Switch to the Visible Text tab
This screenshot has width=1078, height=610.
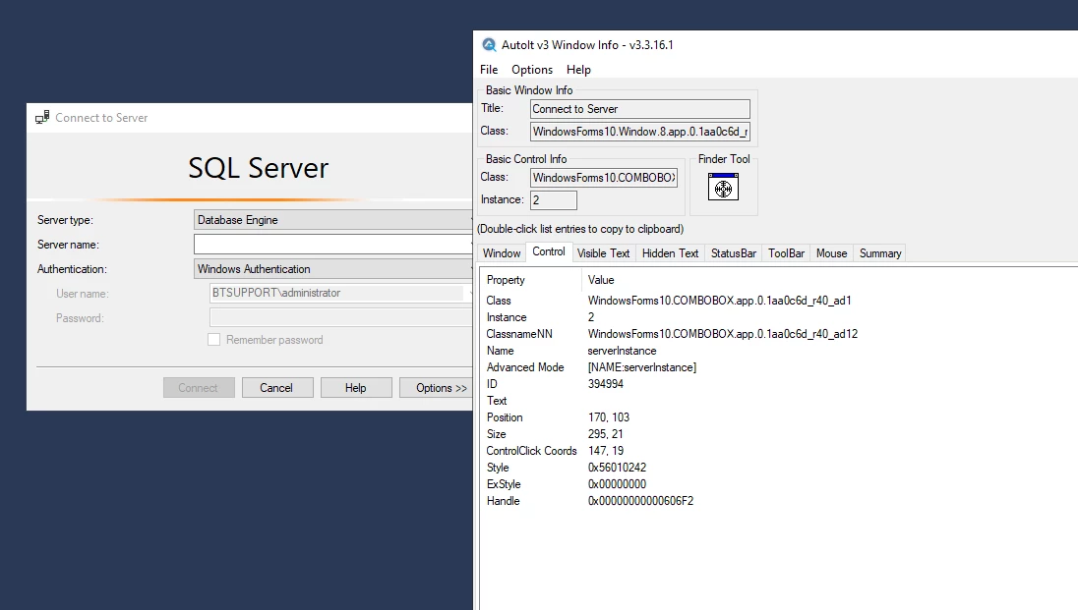(x=603, y=252)
